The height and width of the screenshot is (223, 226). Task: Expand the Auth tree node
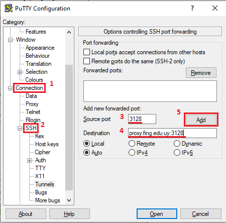pyautogui.click(x=29, y=160)
